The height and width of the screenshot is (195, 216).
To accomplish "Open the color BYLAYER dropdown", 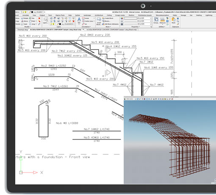I will tap(138, 18).
